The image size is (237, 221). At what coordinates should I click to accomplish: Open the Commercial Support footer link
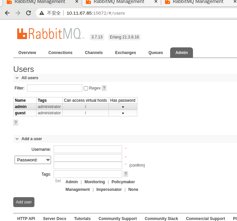click(206, 219)
